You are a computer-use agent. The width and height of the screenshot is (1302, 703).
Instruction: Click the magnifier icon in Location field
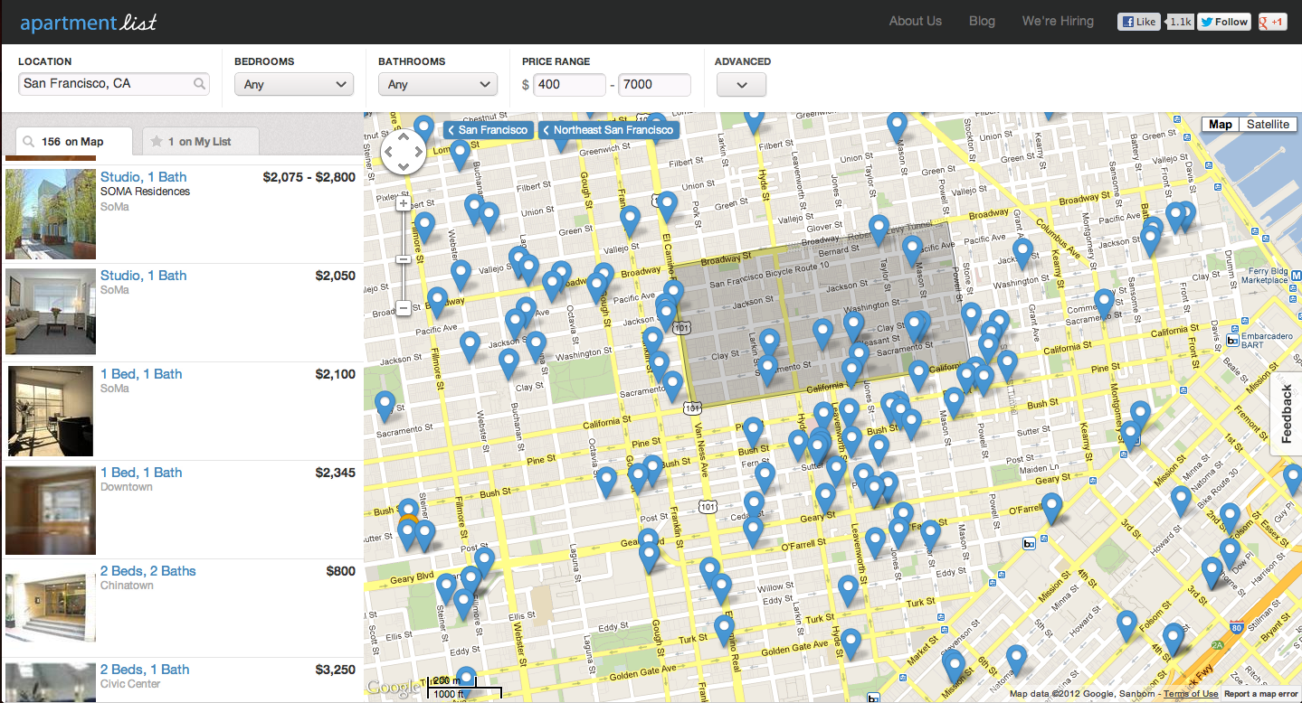[x=199, y=84]
